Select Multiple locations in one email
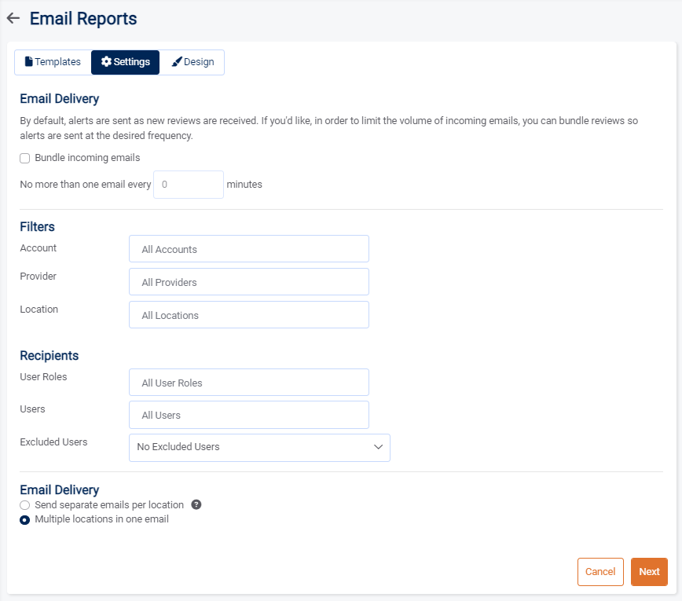Screen dimensions: 682x601 (x=24, y=519)
